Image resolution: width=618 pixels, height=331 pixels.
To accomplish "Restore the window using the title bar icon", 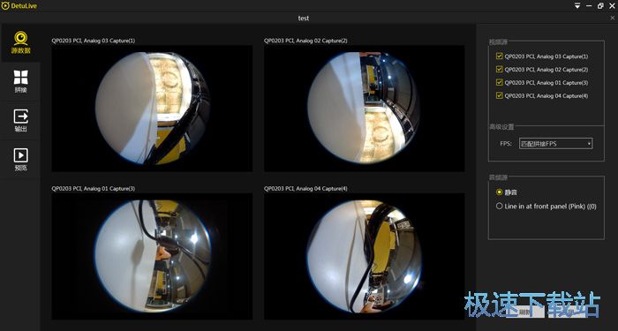I will coord(600,6).
